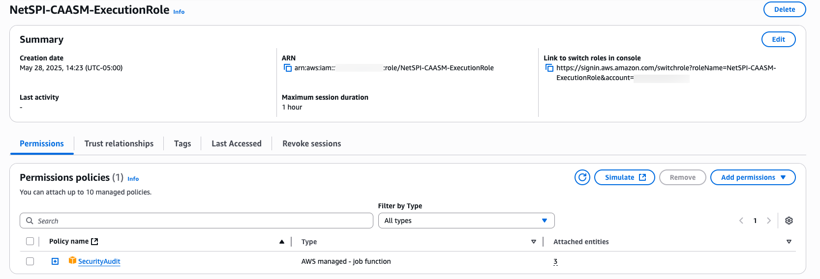Image resolution: width=820 pixels, height=279 pixels.
Task: Open the Revoke sessions tab
Action: [x=312, y=143]
